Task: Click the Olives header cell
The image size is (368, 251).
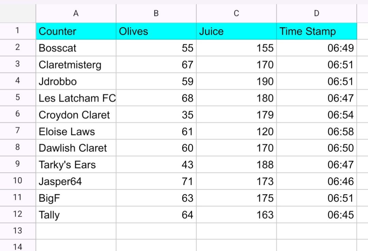Action: pos(156,31)
